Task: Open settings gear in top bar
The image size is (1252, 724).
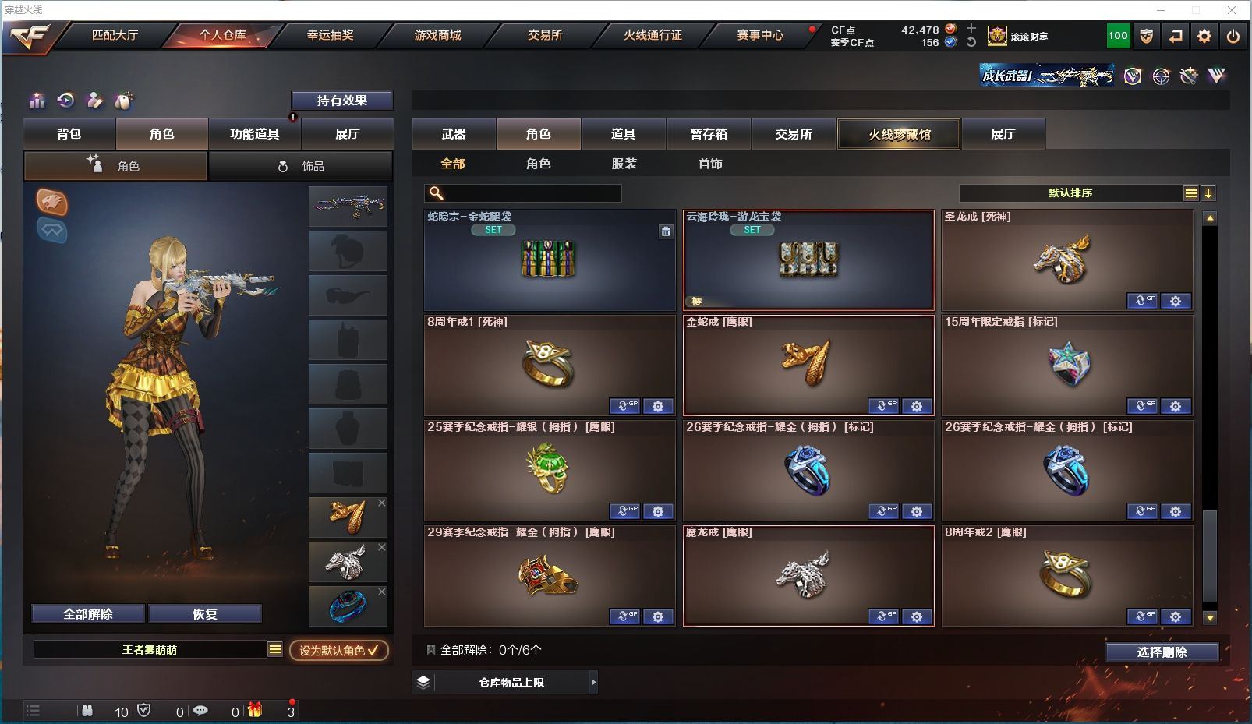Action: point(1204,36)
